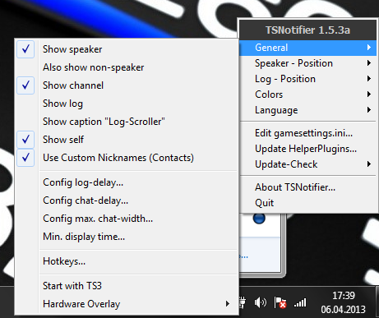
Task: Toggle the Show self option
Action: (126, 140)
